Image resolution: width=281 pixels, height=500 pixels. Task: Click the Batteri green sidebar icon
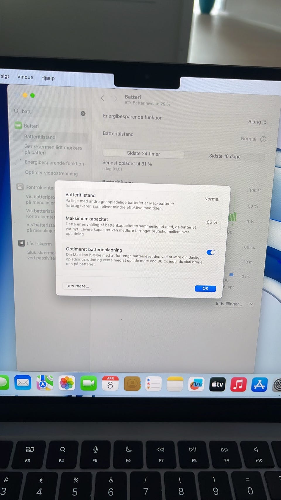(18, 126)
